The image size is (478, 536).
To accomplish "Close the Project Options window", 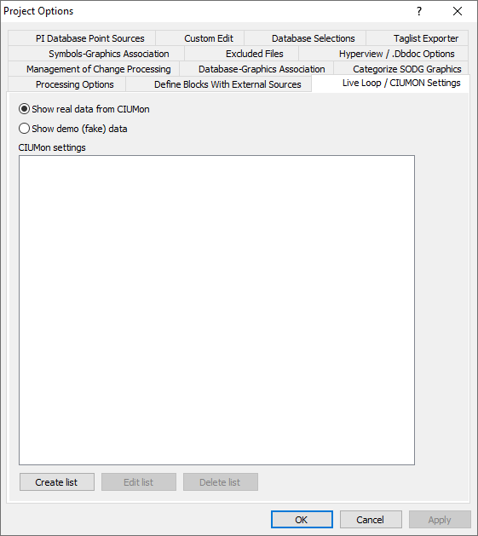I will tap(458, 11).
